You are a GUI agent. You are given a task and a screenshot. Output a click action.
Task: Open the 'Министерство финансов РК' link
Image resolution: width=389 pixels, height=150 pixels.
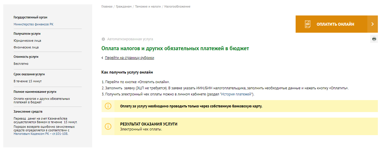coord(33,25)
